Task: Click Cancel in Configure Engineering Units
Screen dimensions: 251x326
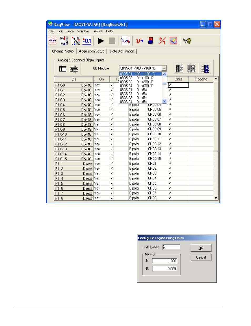Action: click(201, 257)
